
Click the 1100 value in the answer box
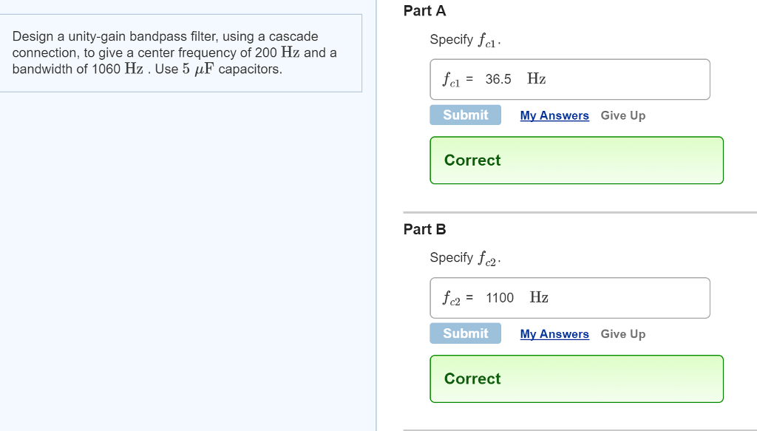[x=500, y=298]
